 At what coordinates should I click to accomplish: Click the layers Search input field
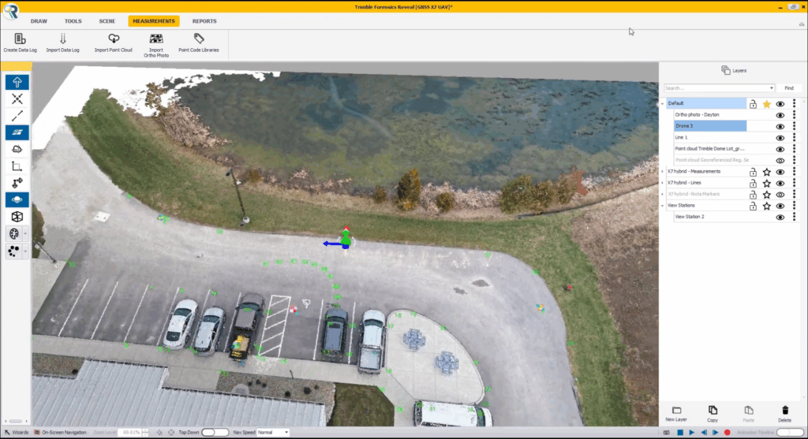pos(718,88)
